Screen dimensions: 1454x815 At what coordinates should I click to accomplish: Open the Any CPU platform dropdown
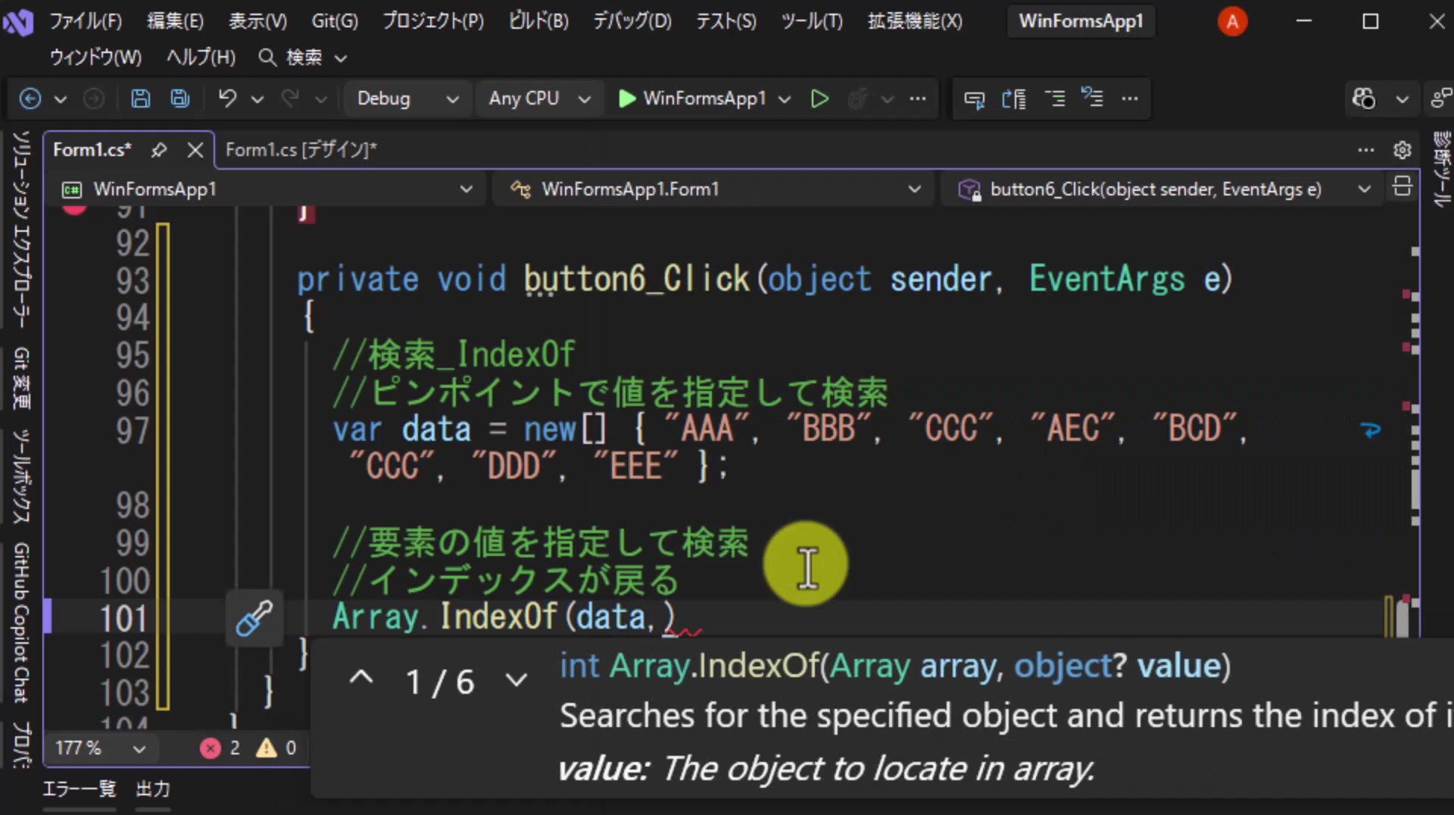click(538, 98)
